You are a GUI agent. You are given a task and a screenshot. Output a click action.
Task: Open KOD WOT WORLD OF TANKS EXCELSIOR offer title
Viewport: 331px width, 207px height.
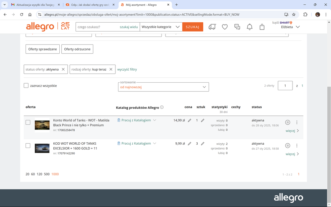(x=75, y=146)
